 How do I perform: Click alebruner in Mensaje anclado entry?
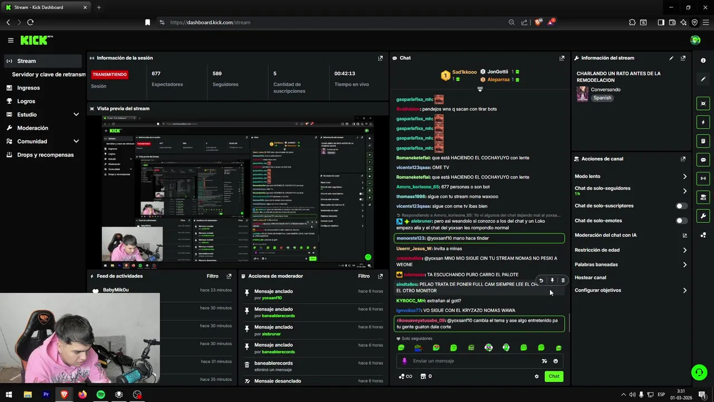[271, 334]
